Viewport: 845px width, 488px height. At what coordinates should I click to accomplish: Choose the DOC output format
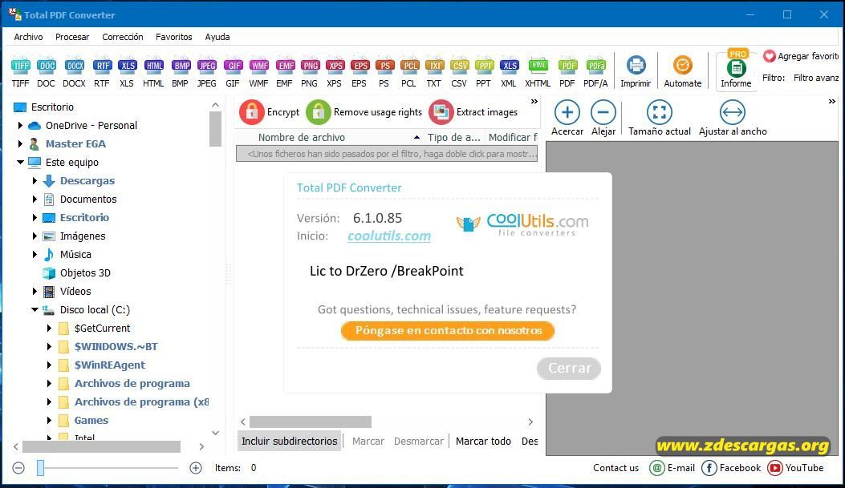point(47,71)
